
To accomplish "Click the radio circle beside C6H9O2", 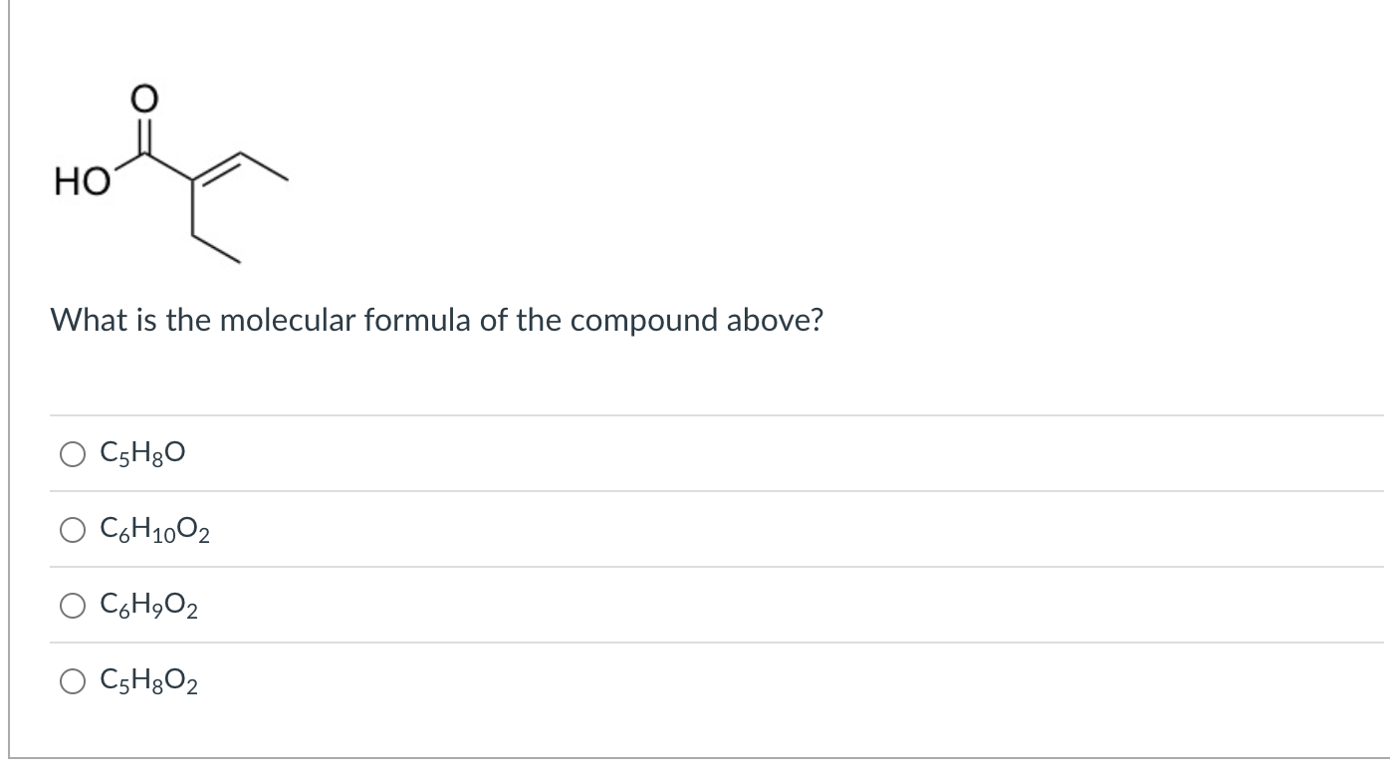I will [71, 605].
